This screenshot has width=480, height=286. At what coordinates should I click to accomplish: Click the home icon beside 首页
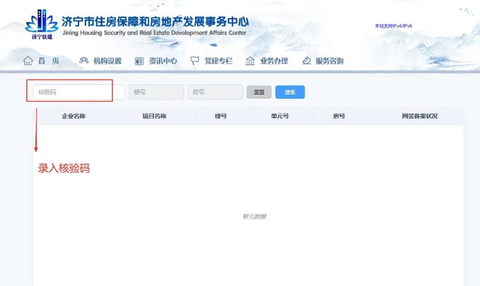[28, 61]
